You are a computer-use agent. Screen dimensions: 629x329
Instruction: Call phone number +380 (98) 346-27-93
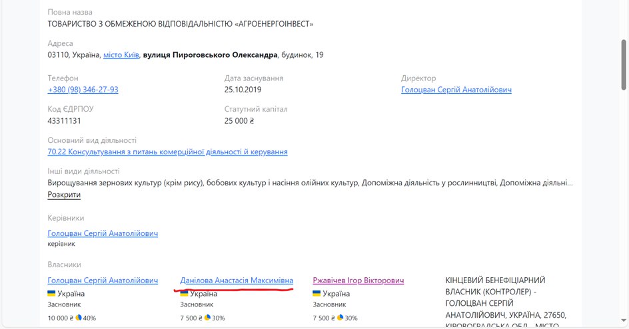[83, 90]
